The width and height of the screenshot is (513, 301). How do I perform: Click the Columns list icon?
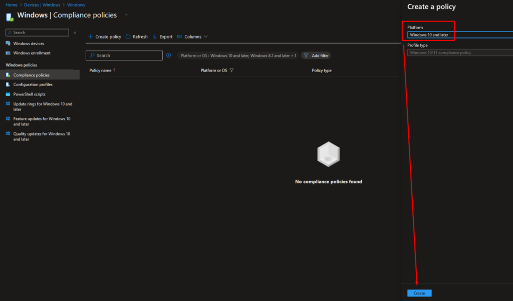179,36
